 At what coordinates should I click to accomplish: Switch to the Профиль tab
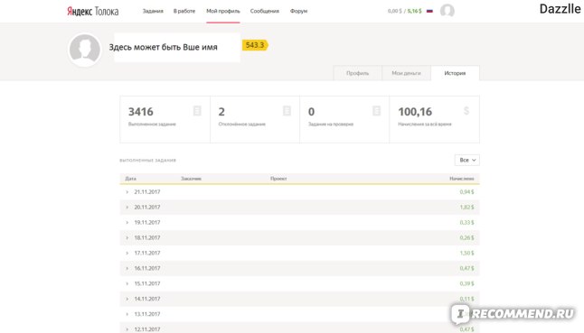click(358, 73)
